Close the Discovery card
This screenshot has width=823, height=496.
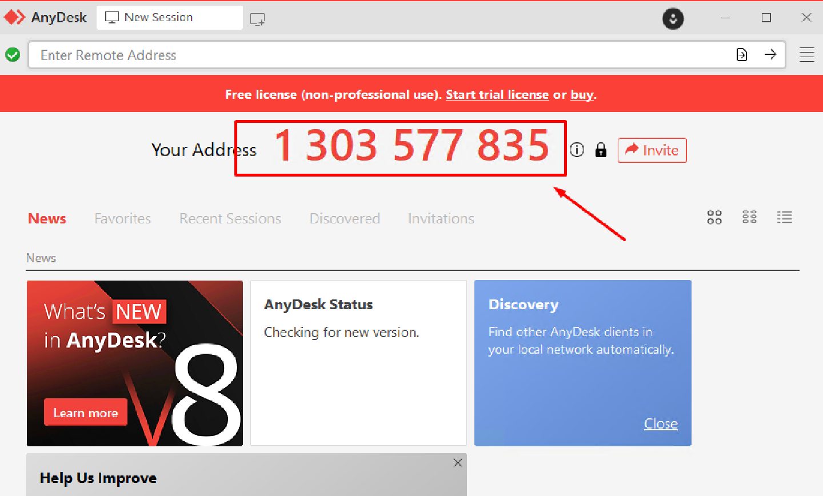coord(661,423)
